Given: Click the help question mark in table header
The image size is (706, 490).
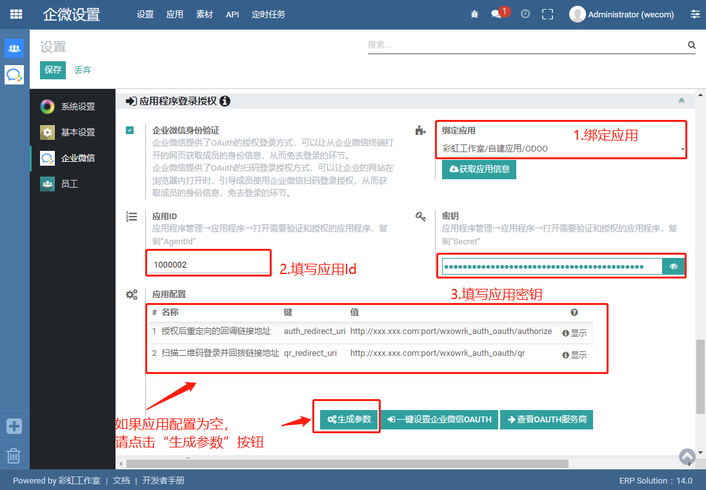Looking at the screenshot, I should point(574,312).
